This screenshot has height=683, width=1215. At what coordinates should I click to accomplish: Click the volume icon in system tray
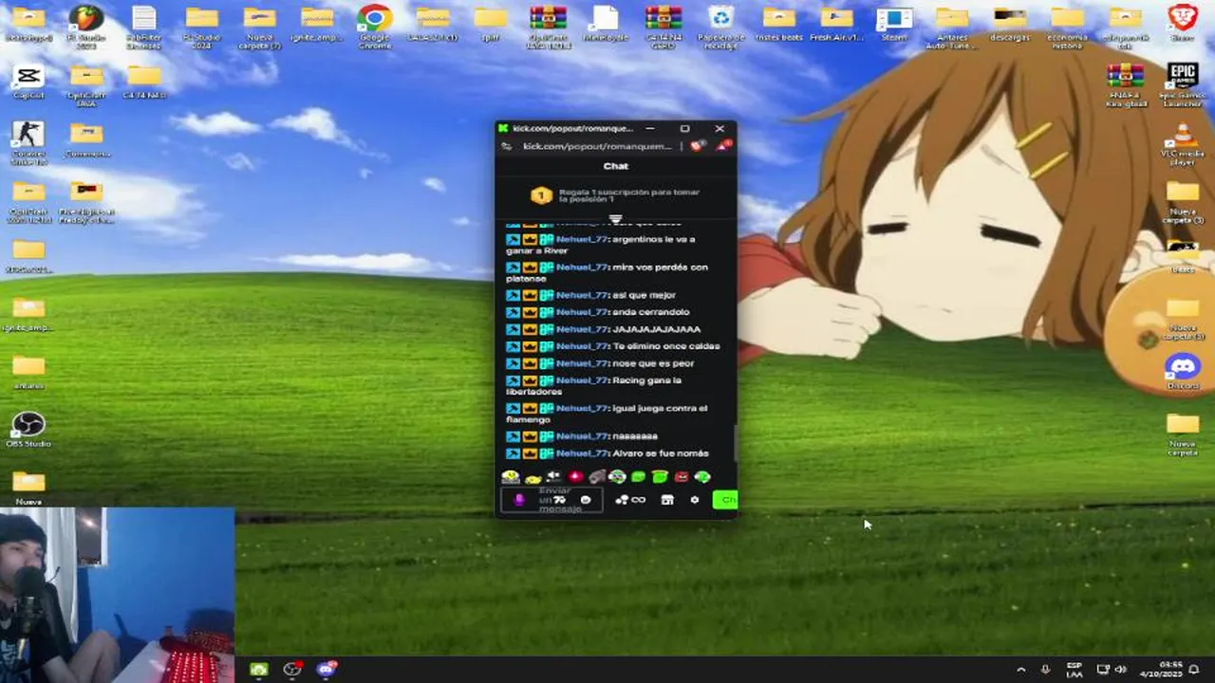(x=1120, y=670)
